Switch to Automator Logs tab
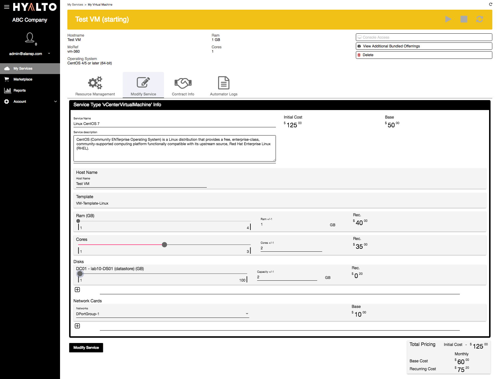Viewport: 497px width, 379px height. (x=224, y=85)
